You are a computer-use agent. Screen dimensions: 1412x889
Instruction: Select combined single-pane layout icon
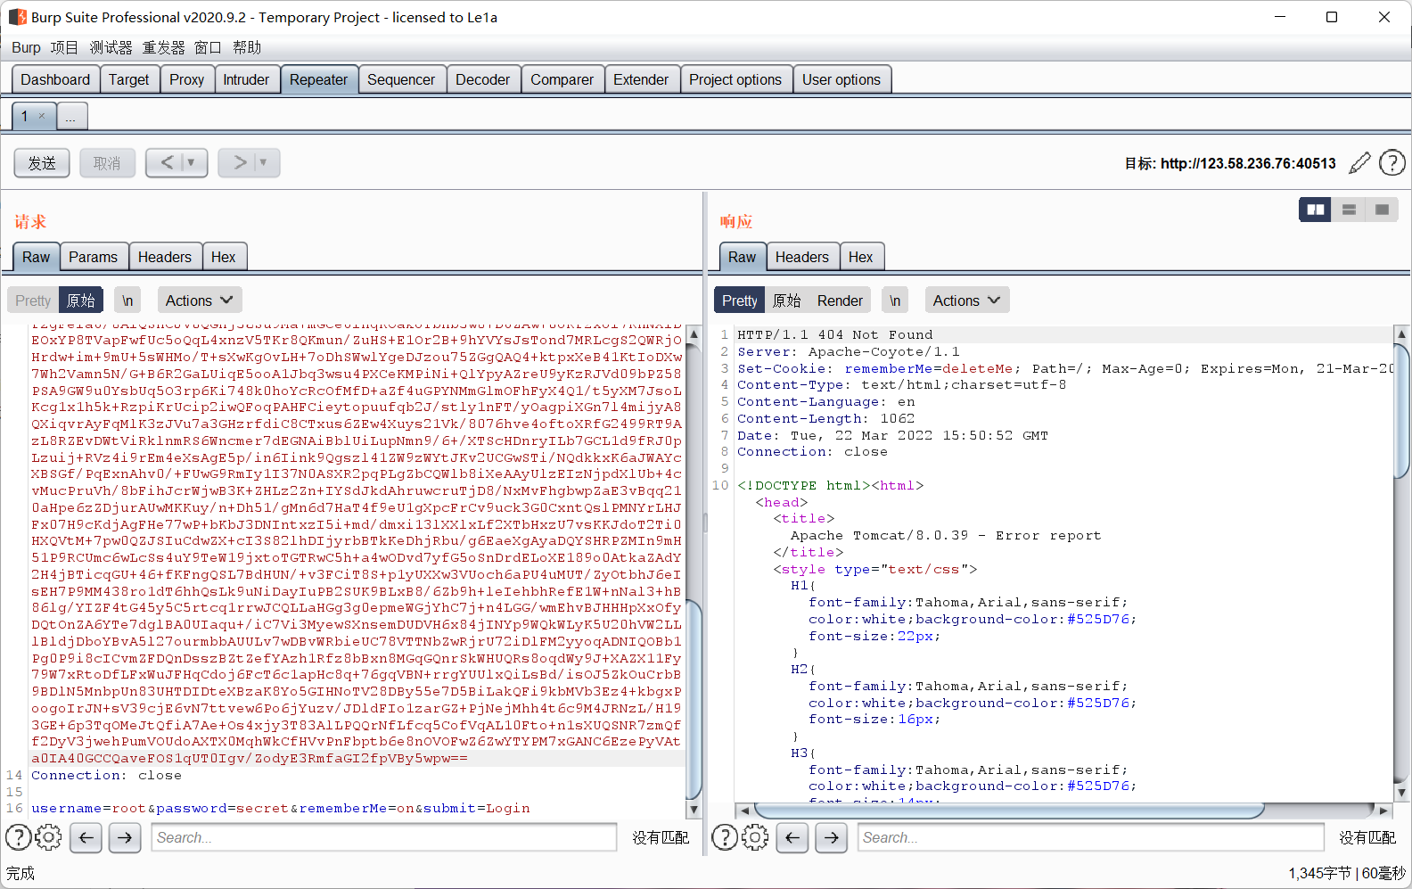click(x=1382, y=210)
